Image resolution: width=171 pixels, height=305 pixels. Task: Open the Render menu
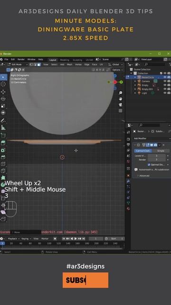pyautogui.click(x=21, y=60)
